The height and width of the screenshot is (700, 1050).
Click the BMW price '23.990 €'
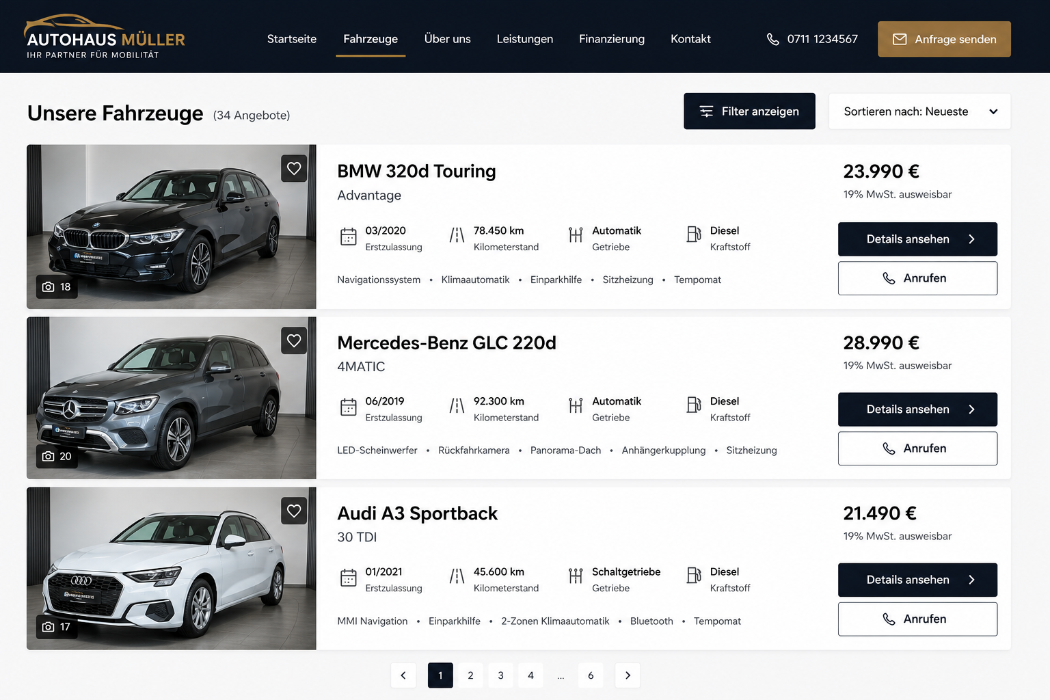(881, 171)
